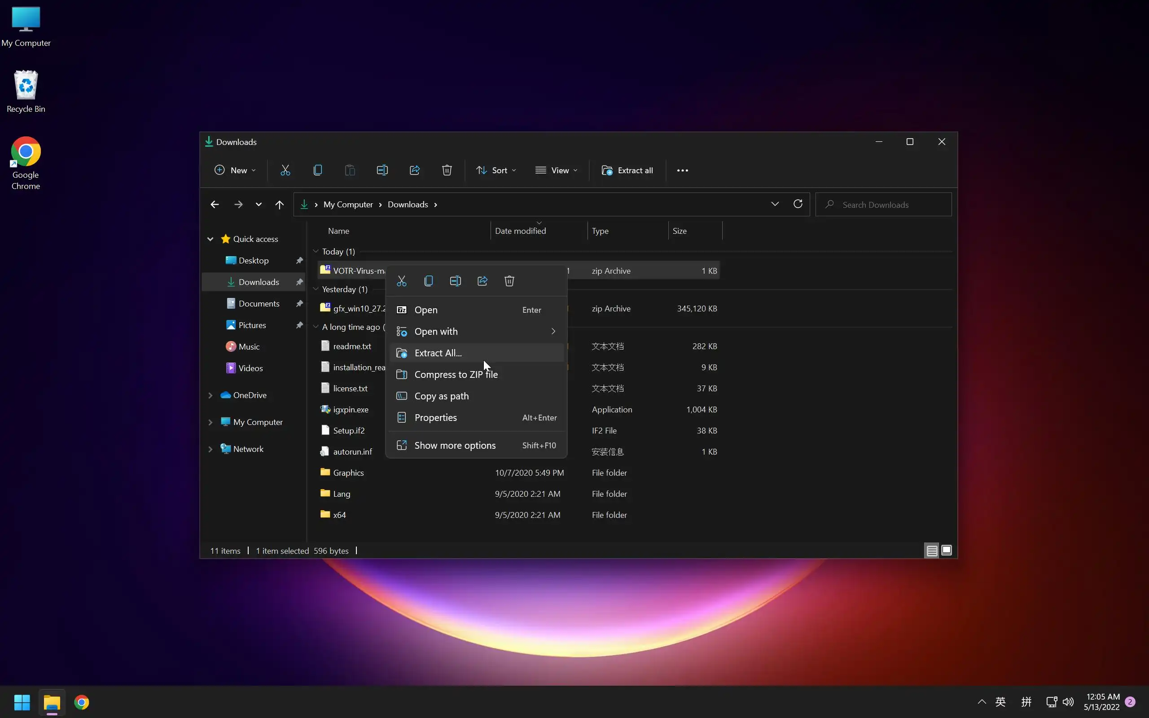The height and width of the screenshot is (718, 1149).
Task: Switch to the large thumbnails view toggle
Action: tap(946, 550)
